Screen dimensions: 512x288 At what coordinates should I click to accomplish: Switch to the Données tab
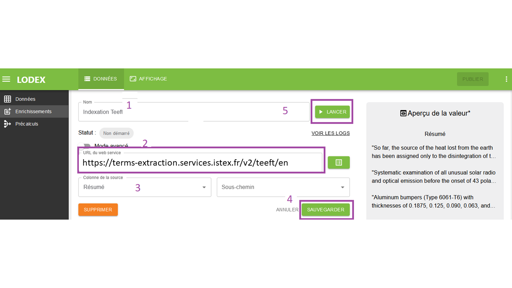[101, 79]
